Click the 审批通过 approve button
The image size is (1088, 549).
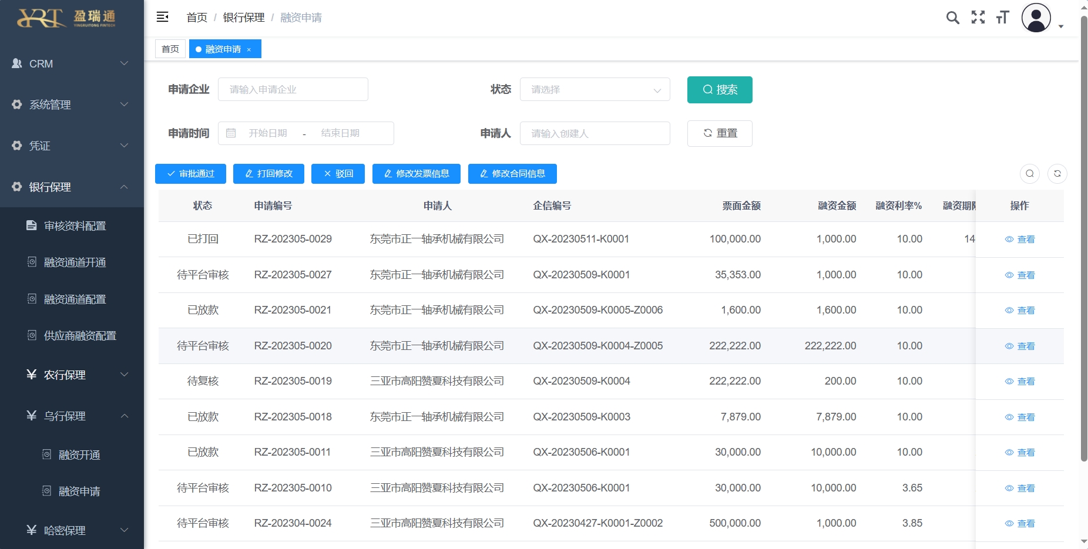click(190, 174)
